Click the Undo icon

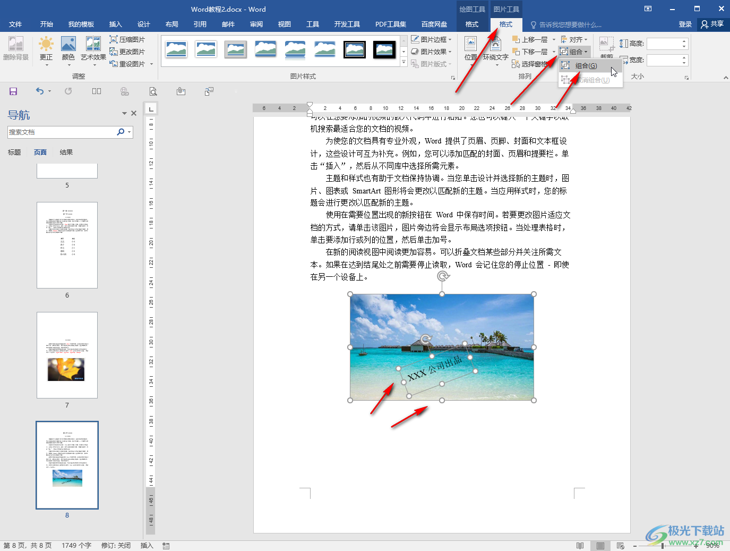40,91
